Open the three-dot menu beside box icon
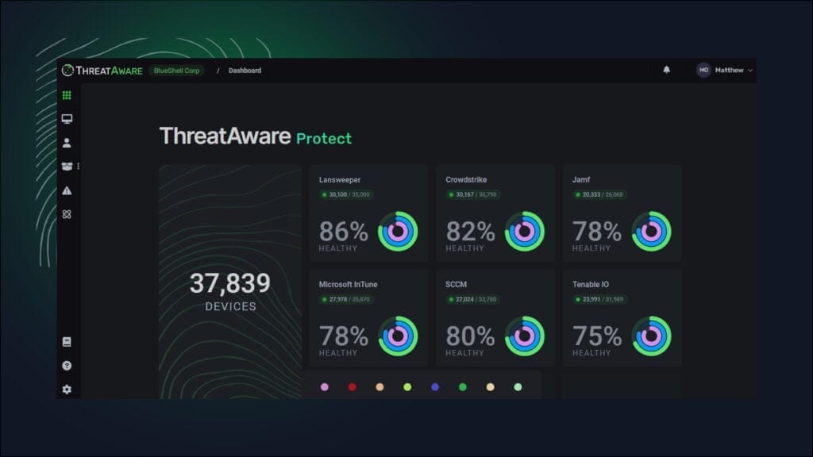The height and width of the screenshot is (457, 813). 79,167
